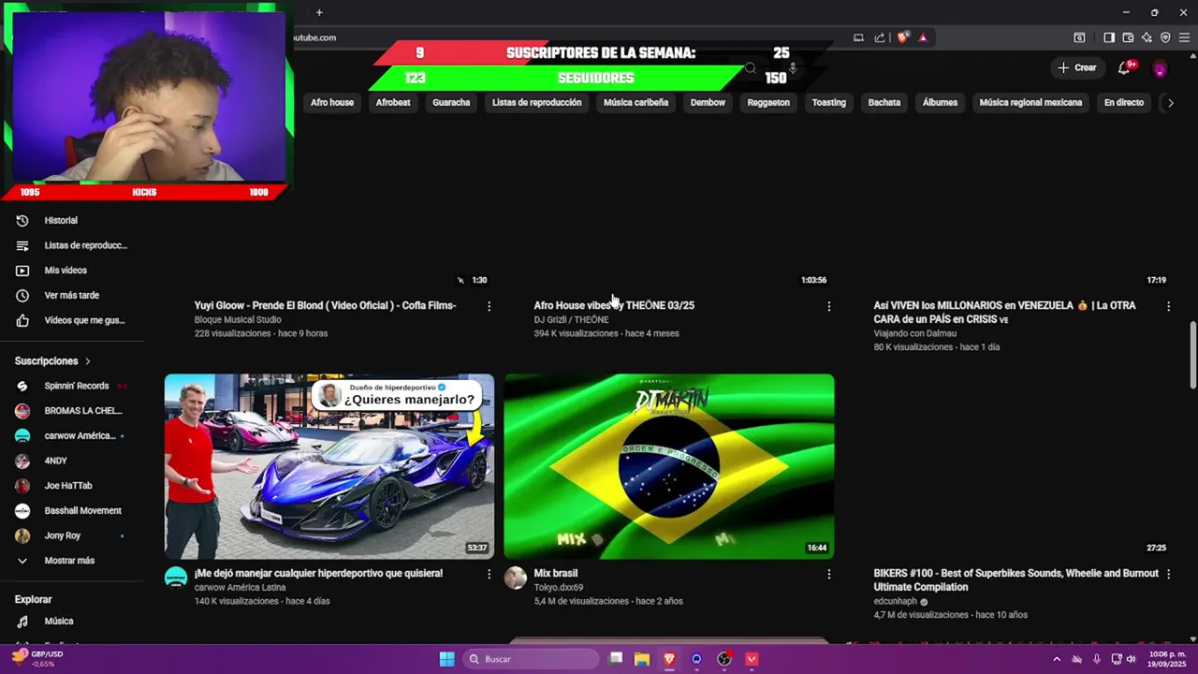Open the Brave hamburger main menu
Image resolution: width=1198 pixels, height=674 pixels.
tap(1184, 37)
